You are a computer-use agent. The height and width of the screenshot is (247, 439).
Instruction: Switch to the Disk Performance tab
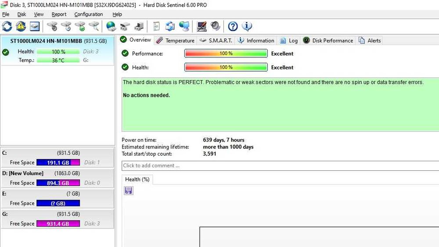pyautogui.click(x=328, y=41)
